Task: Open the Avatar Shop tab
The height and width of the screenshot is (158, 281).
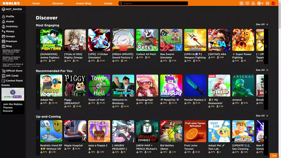Action: point(83,3)
